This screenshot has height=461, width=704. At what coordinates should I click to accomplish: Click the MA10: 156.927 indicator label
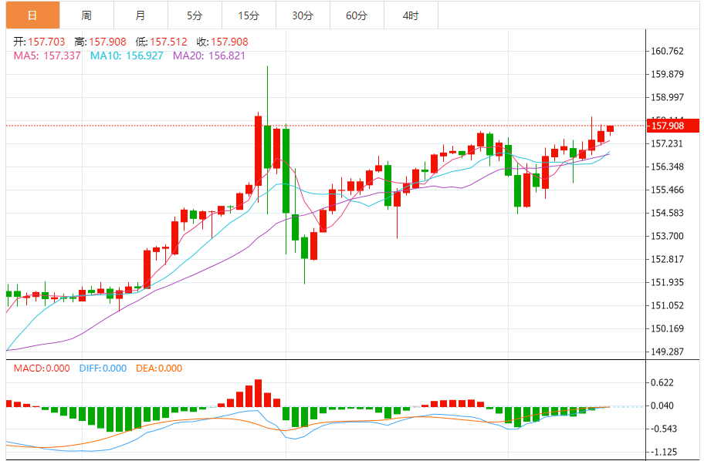pos(127,56)
